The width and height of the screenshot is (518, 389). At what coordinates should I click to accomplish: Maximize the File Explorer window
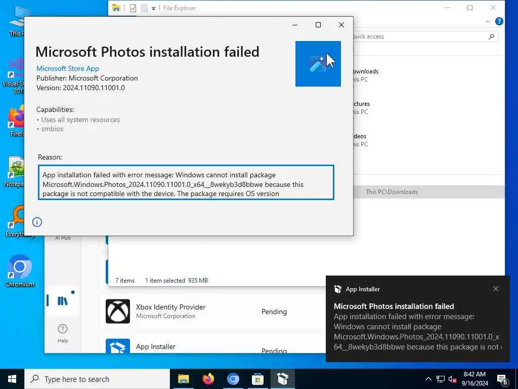click(470, 8)
